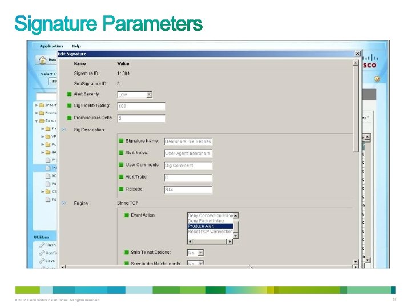Click the Home toolbar icon

42,60
